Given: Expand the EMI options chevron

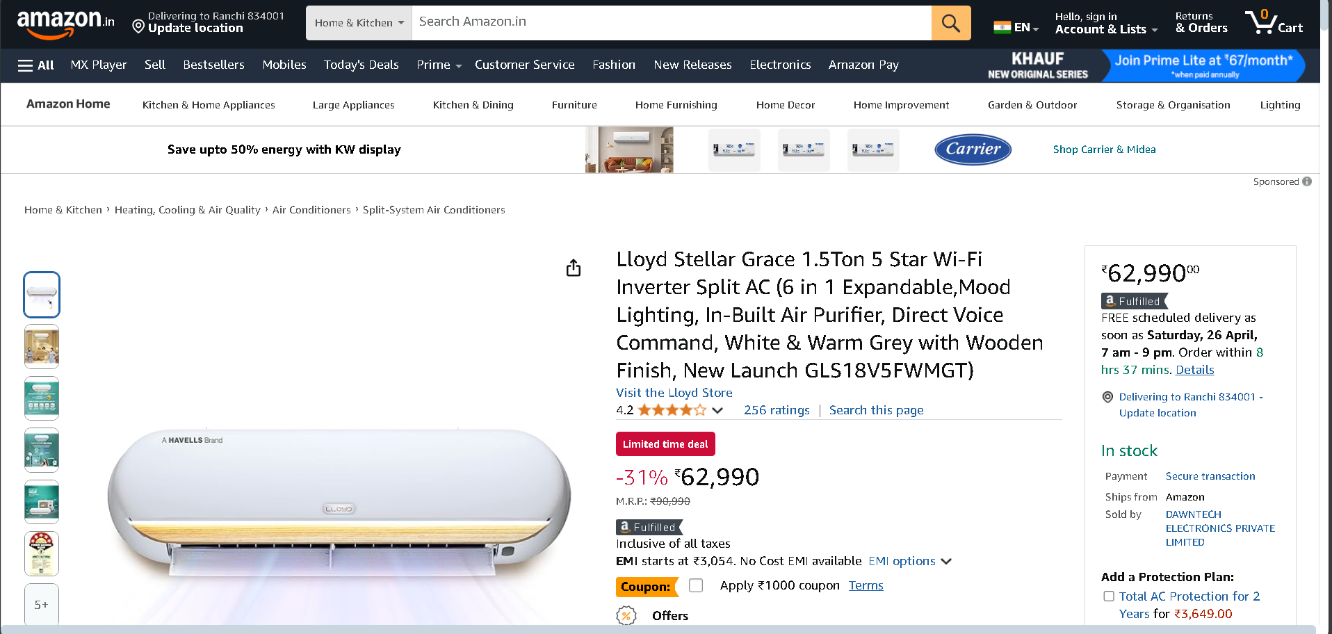Looking at the screenshot, I should tap(946, 562).
